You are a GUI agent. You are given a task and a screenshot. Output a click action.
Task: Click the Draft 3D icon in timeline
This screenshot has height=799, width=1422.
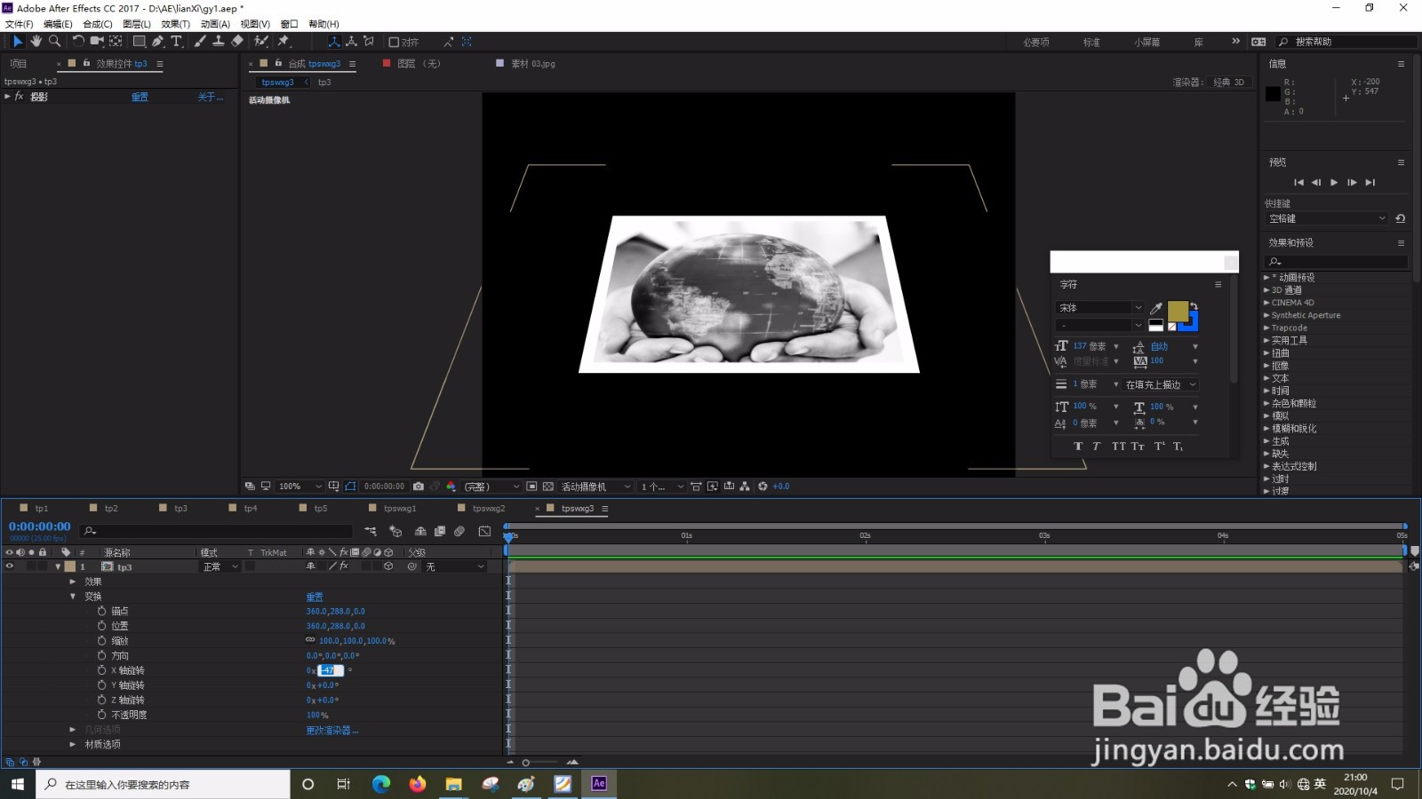click(395, 531)
